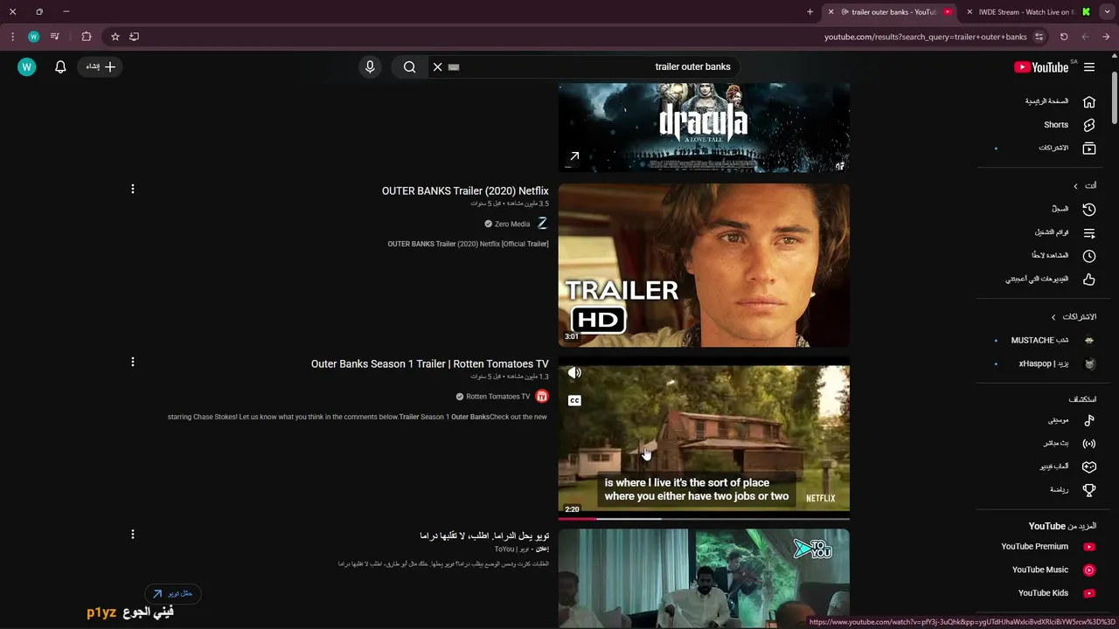Open the Create button with plus icon
Image resolution: width=1119 pixels, height=629 pixels.
101,67
